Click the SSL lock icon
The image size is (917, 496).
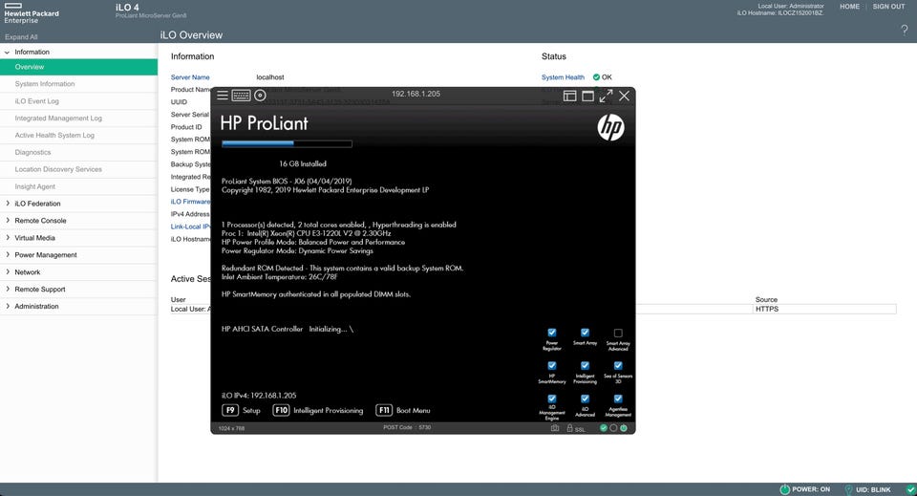(569, 428)
